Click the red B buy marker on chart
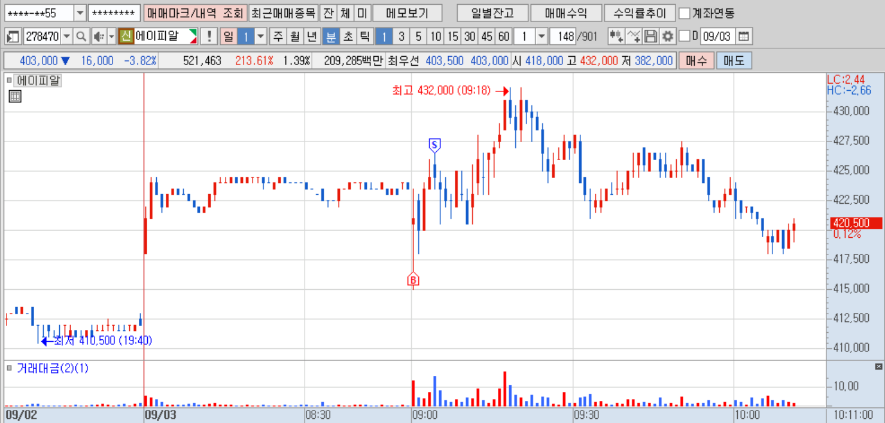The width and height of the screenshot is (885, 423). 413,280
